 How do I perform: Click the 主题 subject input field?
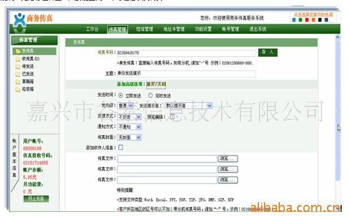(186, 73)
